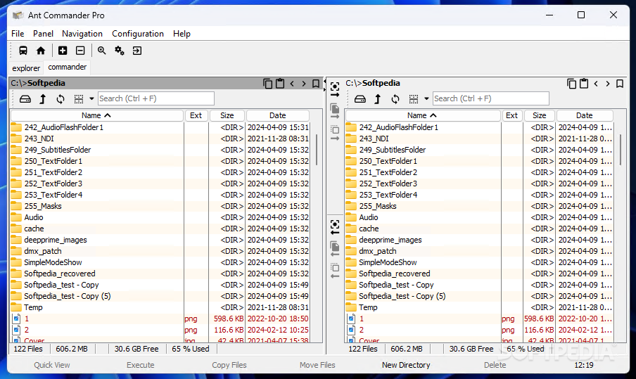Screen dimensions: 636x379
Task: Click the right panel vertical scrollbar
Action: pyautogui.click(x=621, y=150)
